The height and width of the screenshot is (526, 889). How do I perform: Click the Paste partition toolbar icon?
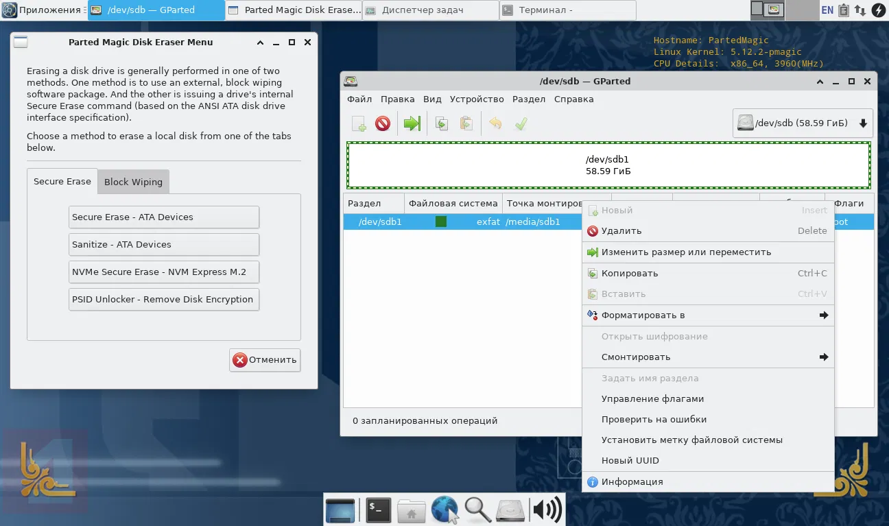pos(466,123)
